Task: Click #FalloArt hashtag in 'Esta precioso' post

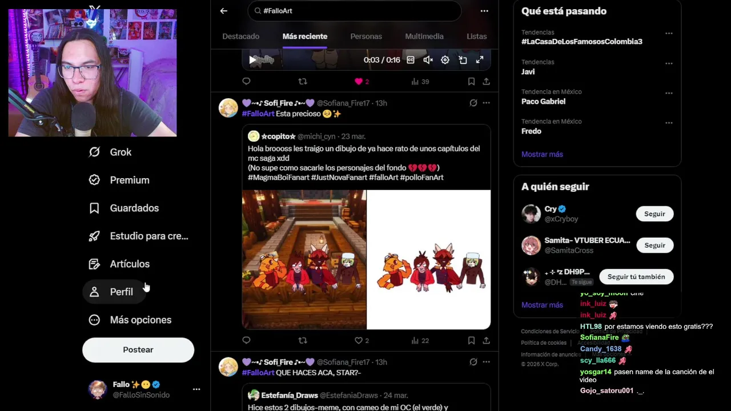Action: pos(258,114)
